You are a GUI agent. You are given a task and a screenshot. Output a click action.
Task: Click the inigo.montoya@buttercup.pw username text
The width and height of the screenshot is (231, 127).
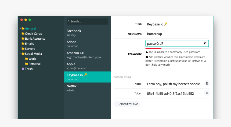(x=84, y=57)
